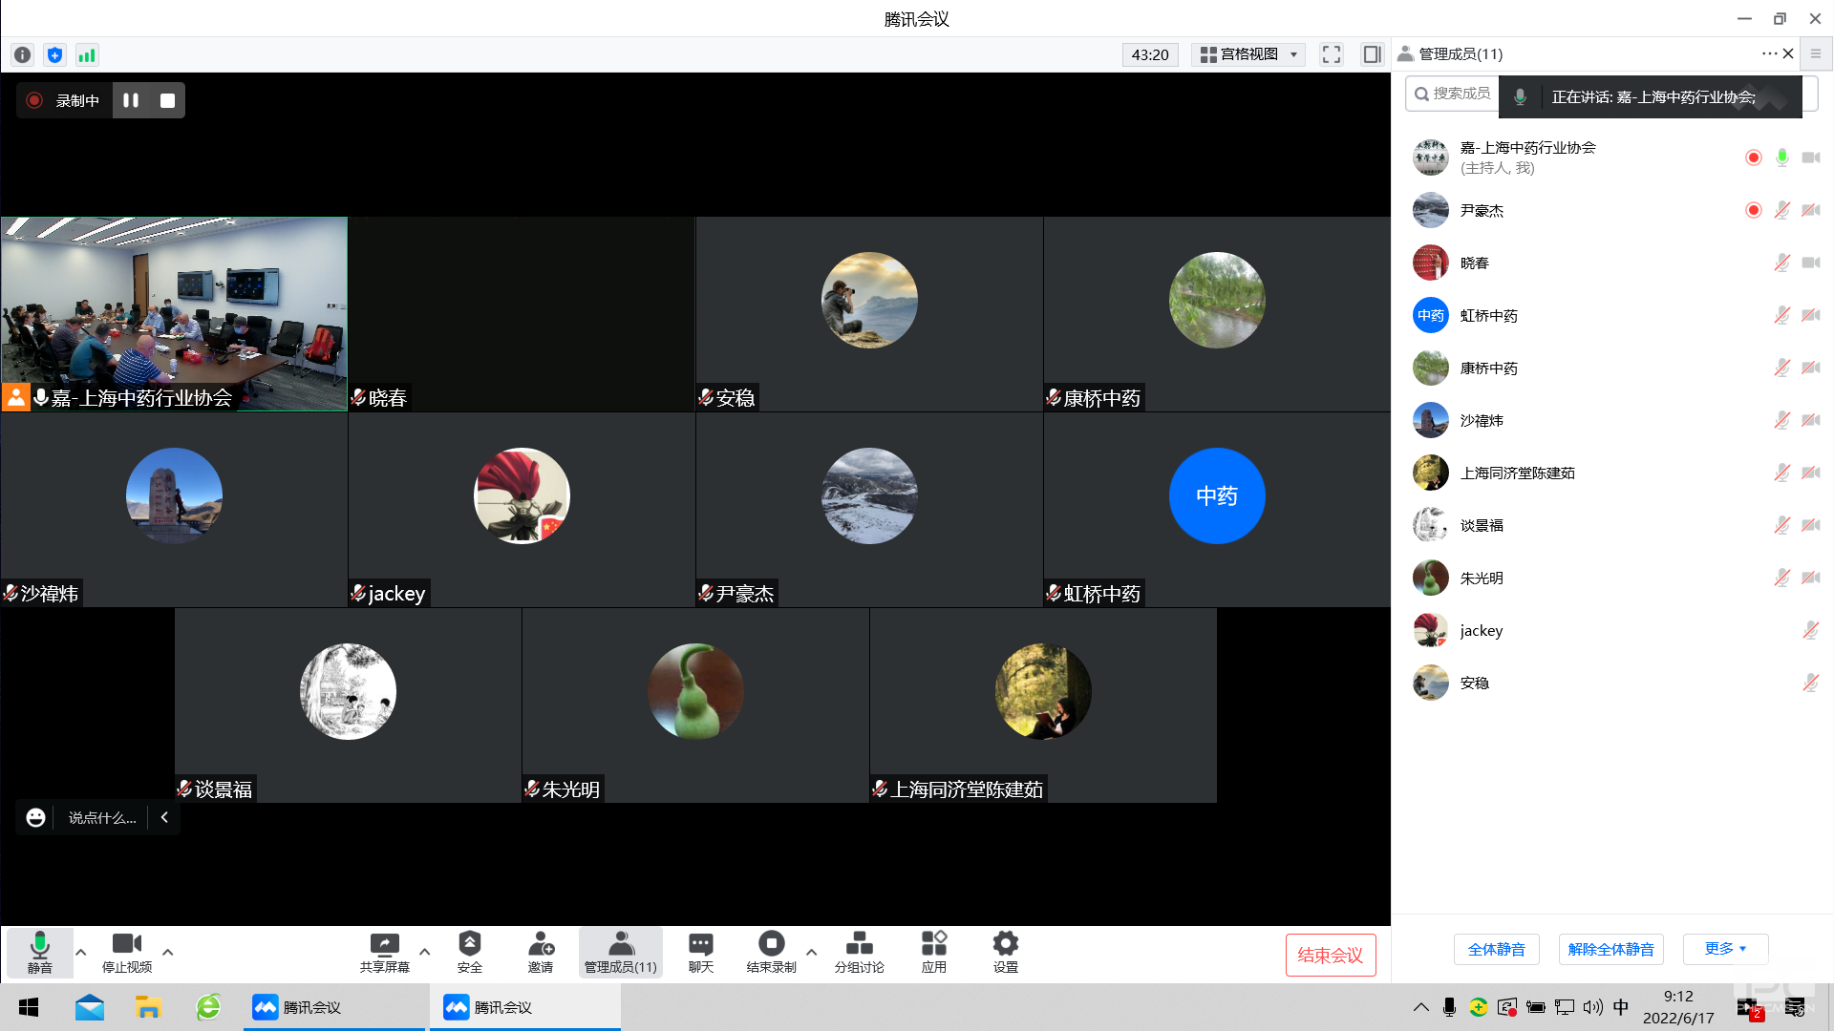Select 管理成员(11) in the bottom toolbar
The width and height of the screenshot is (1834, 1031).
(x=620, y=952)
